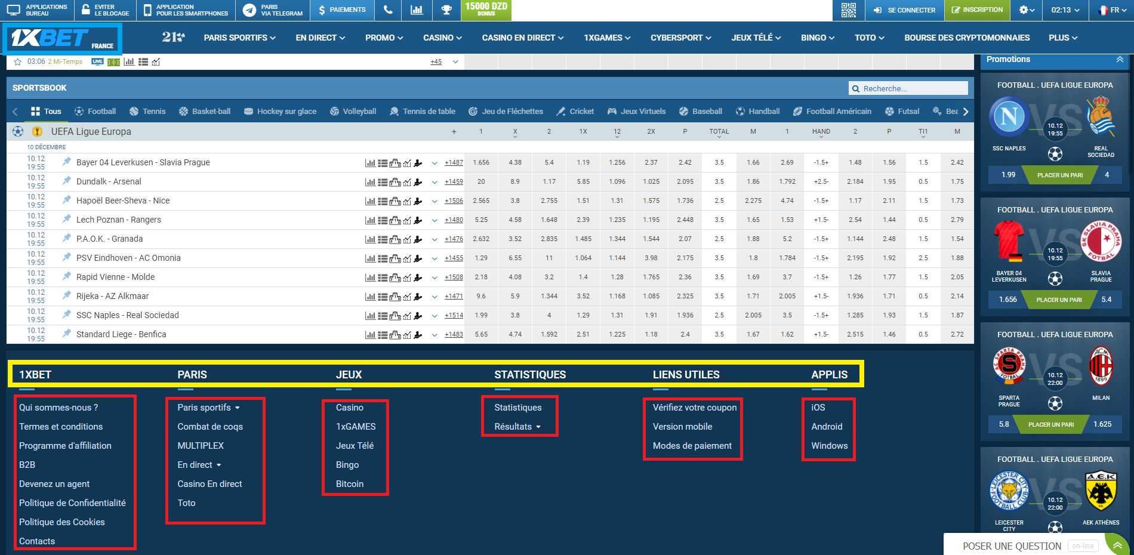
Task: Click the SE CONNECTER button
Action: (904, 10)
